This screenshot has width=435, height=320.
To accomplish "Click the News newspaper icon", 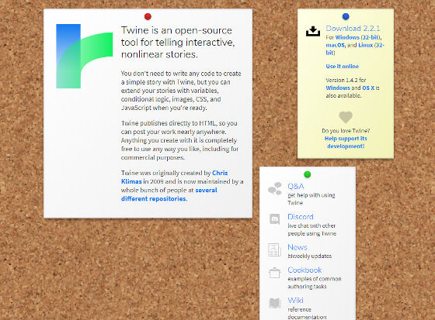I will (275, 249).
